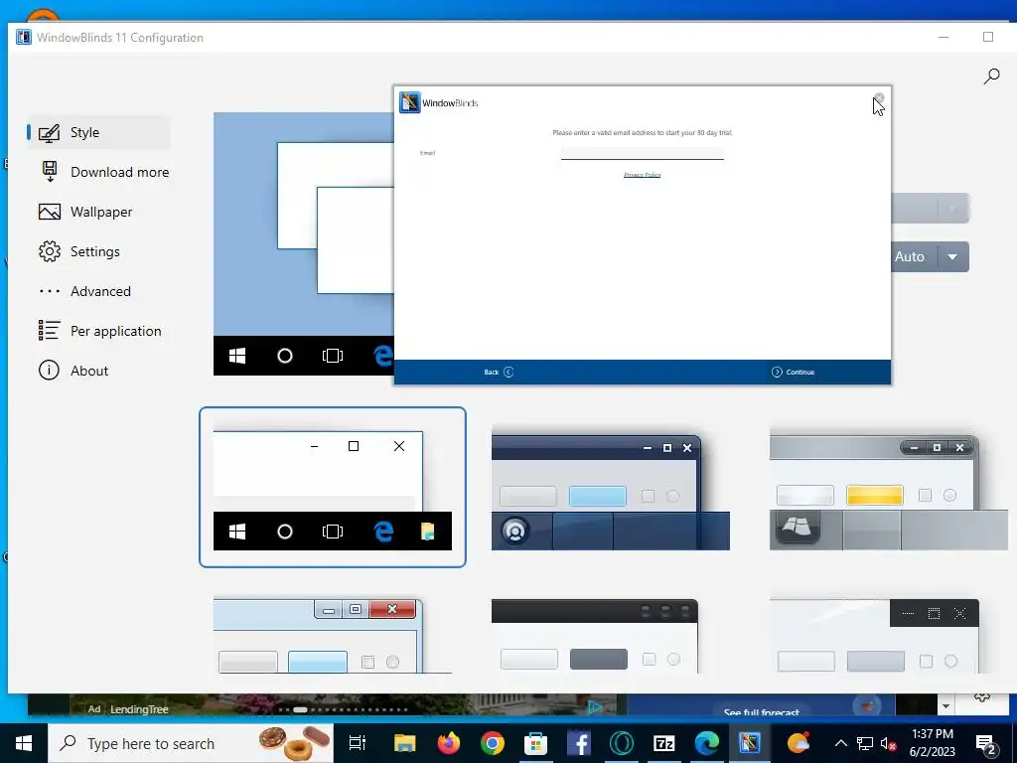1017x763 pixels.
Task: Open File Explorer from taskbar
Action: [x=405, y=743]
